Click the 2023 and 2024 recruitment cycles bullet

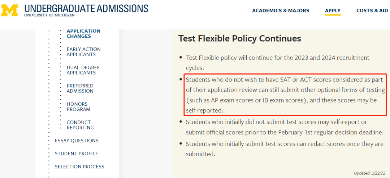tap(278, 63)
